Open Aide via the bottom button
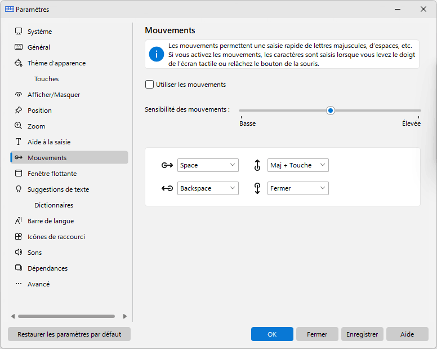 point(407,334)
